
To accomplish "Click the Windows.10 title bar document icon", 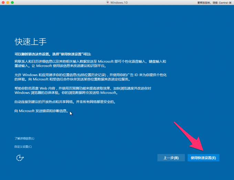I will pyautogui.click(x=108, y=2).
